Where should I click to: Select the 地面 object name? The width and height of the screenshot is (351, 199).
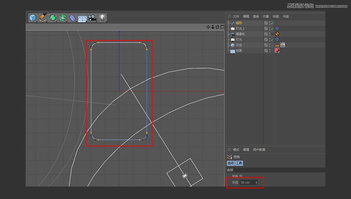[239, 51]
